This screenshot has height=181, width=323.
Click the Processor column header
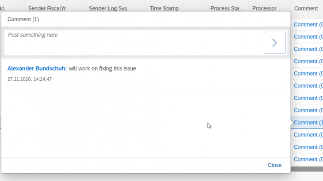(264, 8)
